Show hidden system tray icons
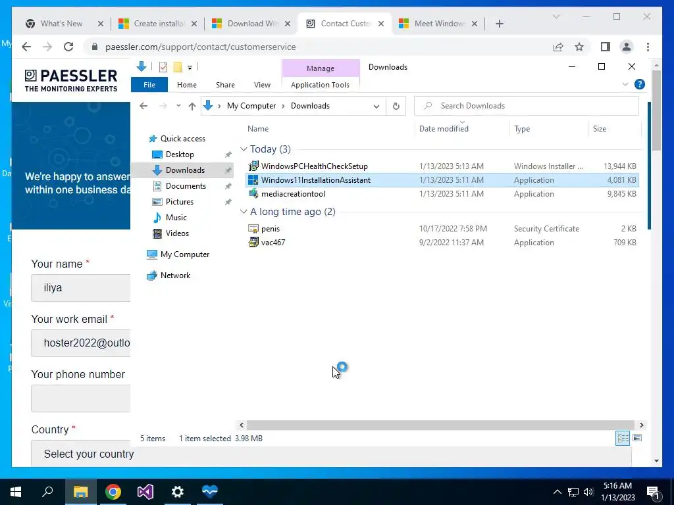This screenshot has width=674, height=505. pyautogui.click(x=557, y=492)
